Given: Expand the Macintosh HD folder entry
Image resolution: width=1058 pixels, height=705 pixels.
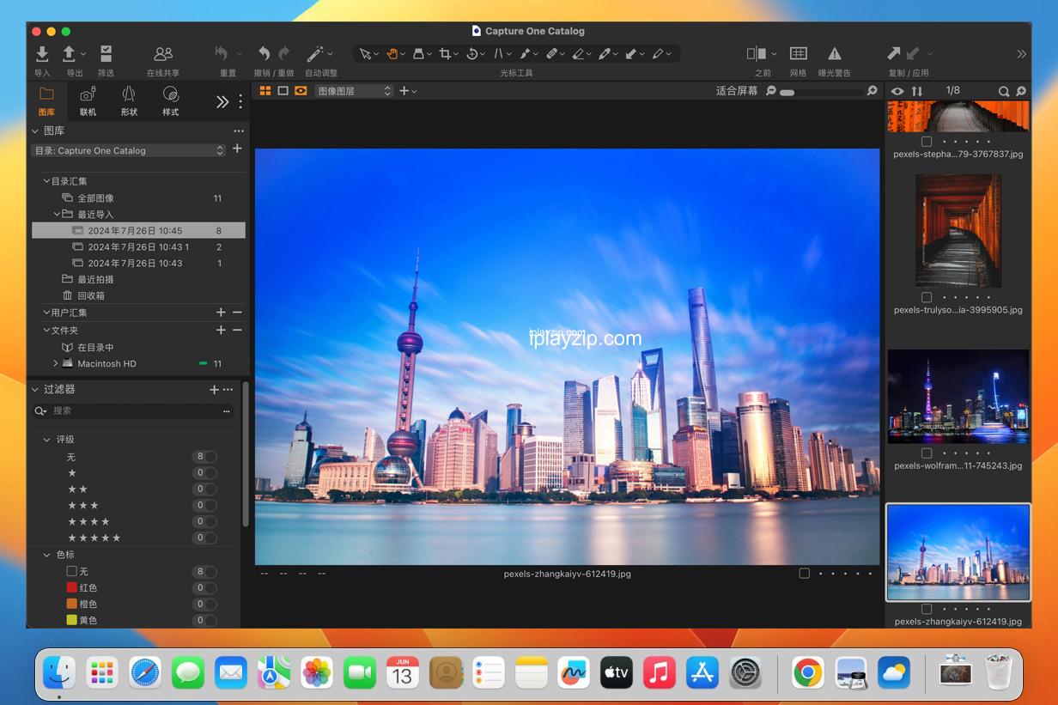Looking at the screenshot, I should (56, 363).
